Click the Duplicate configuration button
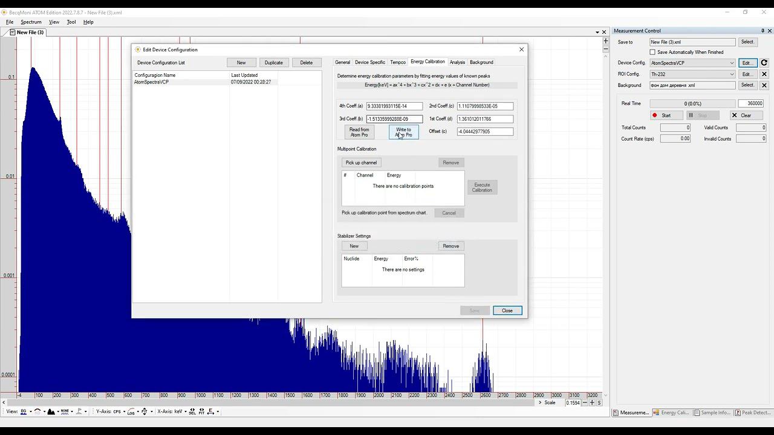Image resolution: width=774 pixels, height=435 pixels. pyautogui.click(x=273, y=63)
